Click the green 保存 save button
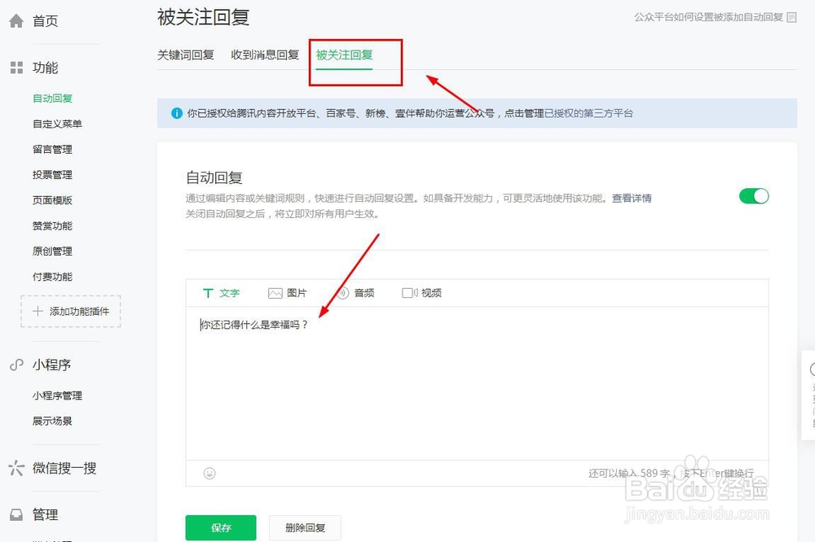Viewport: 815px width, 542px height. coord(220,527)
